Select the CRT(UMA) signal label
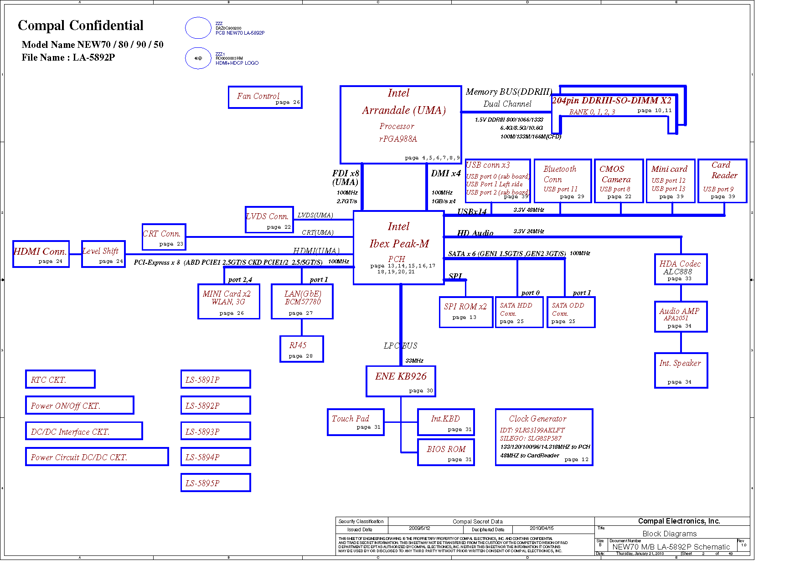The width and height of the screenshot is (800, 565). (318, 232)
